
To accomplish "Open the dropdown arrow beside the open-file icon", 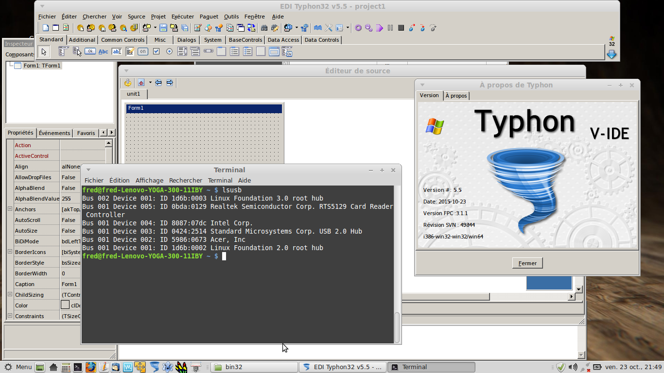I will pos(155,28).
